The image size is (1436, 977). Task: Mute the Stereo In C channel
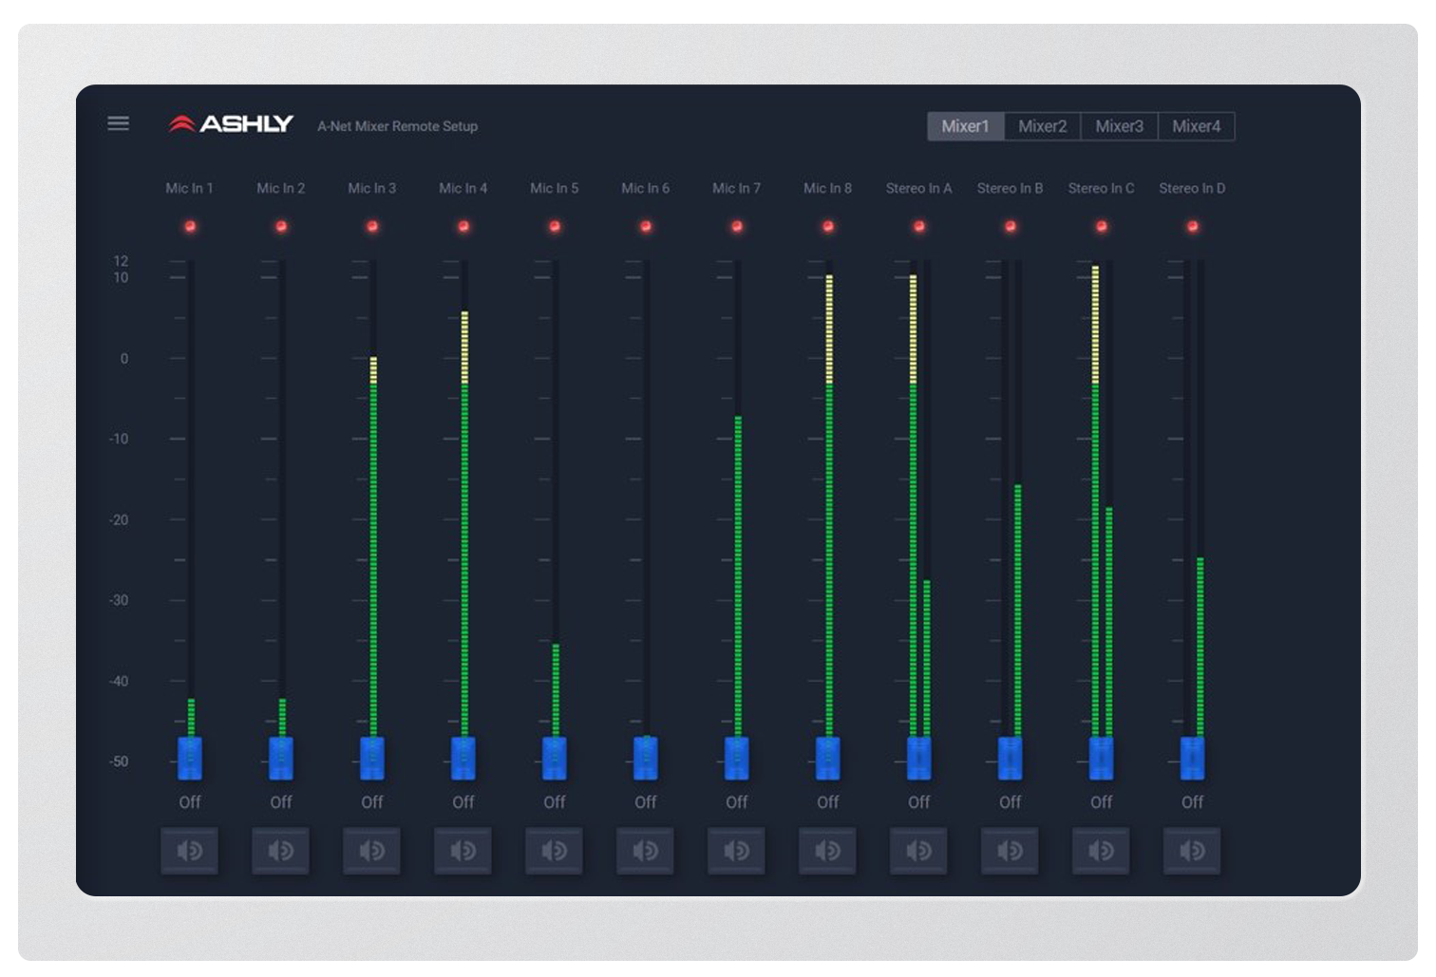[x=1101, y=851]
